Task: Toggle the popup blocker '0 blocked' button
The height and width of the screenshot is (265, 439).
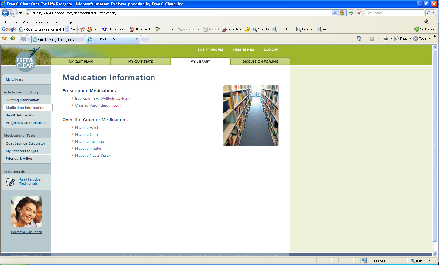Action: point(140,29)
